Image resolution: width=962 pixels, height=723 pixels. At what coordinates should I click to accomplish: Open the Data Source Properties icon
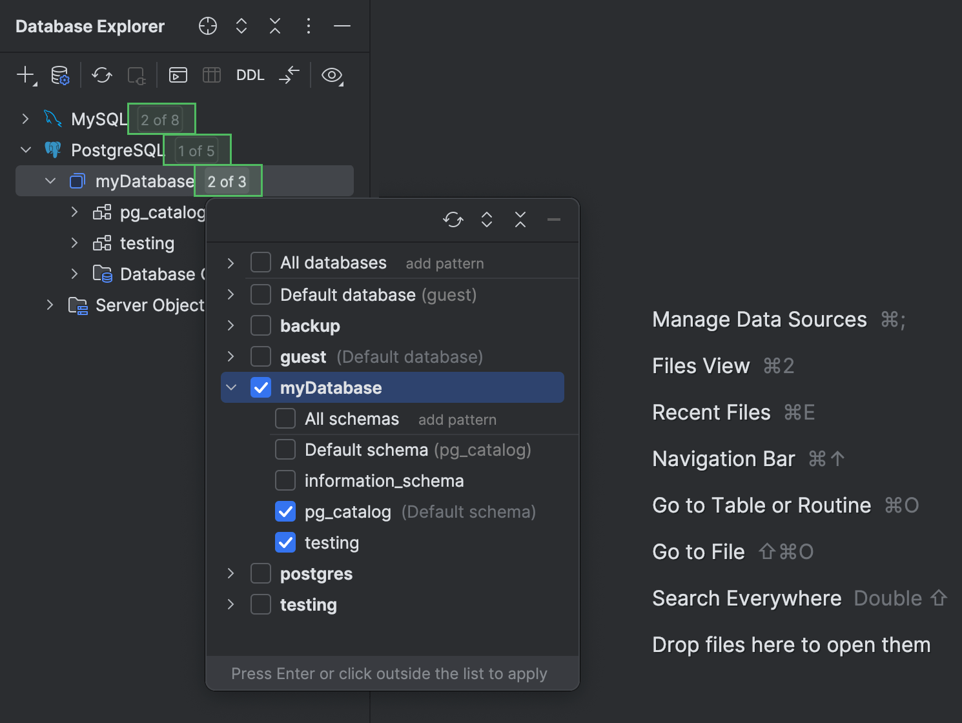60,75
